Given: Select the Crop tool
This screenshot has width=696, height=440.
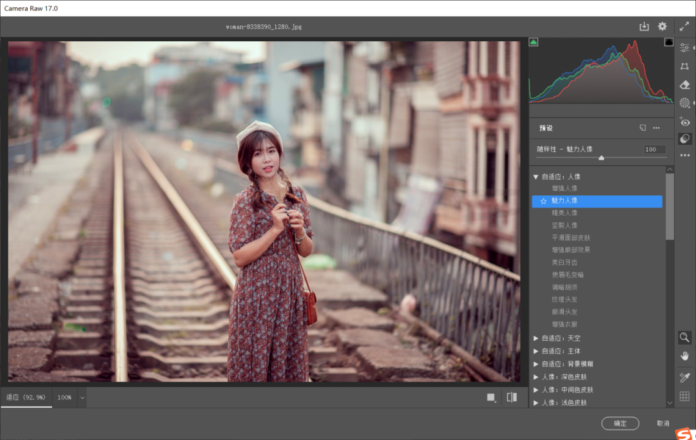Looking at the screenshot, I should 684,66.
